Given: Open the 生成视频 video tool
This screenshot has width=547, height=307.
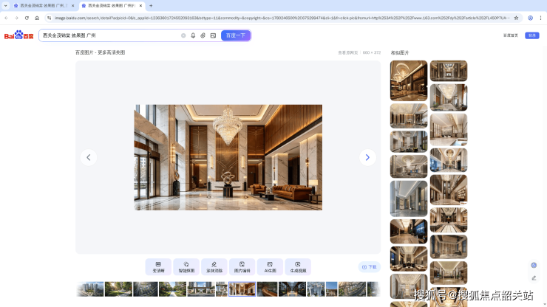Looking at the screenshot, I should pyautogui.click(x=298, y=267).
